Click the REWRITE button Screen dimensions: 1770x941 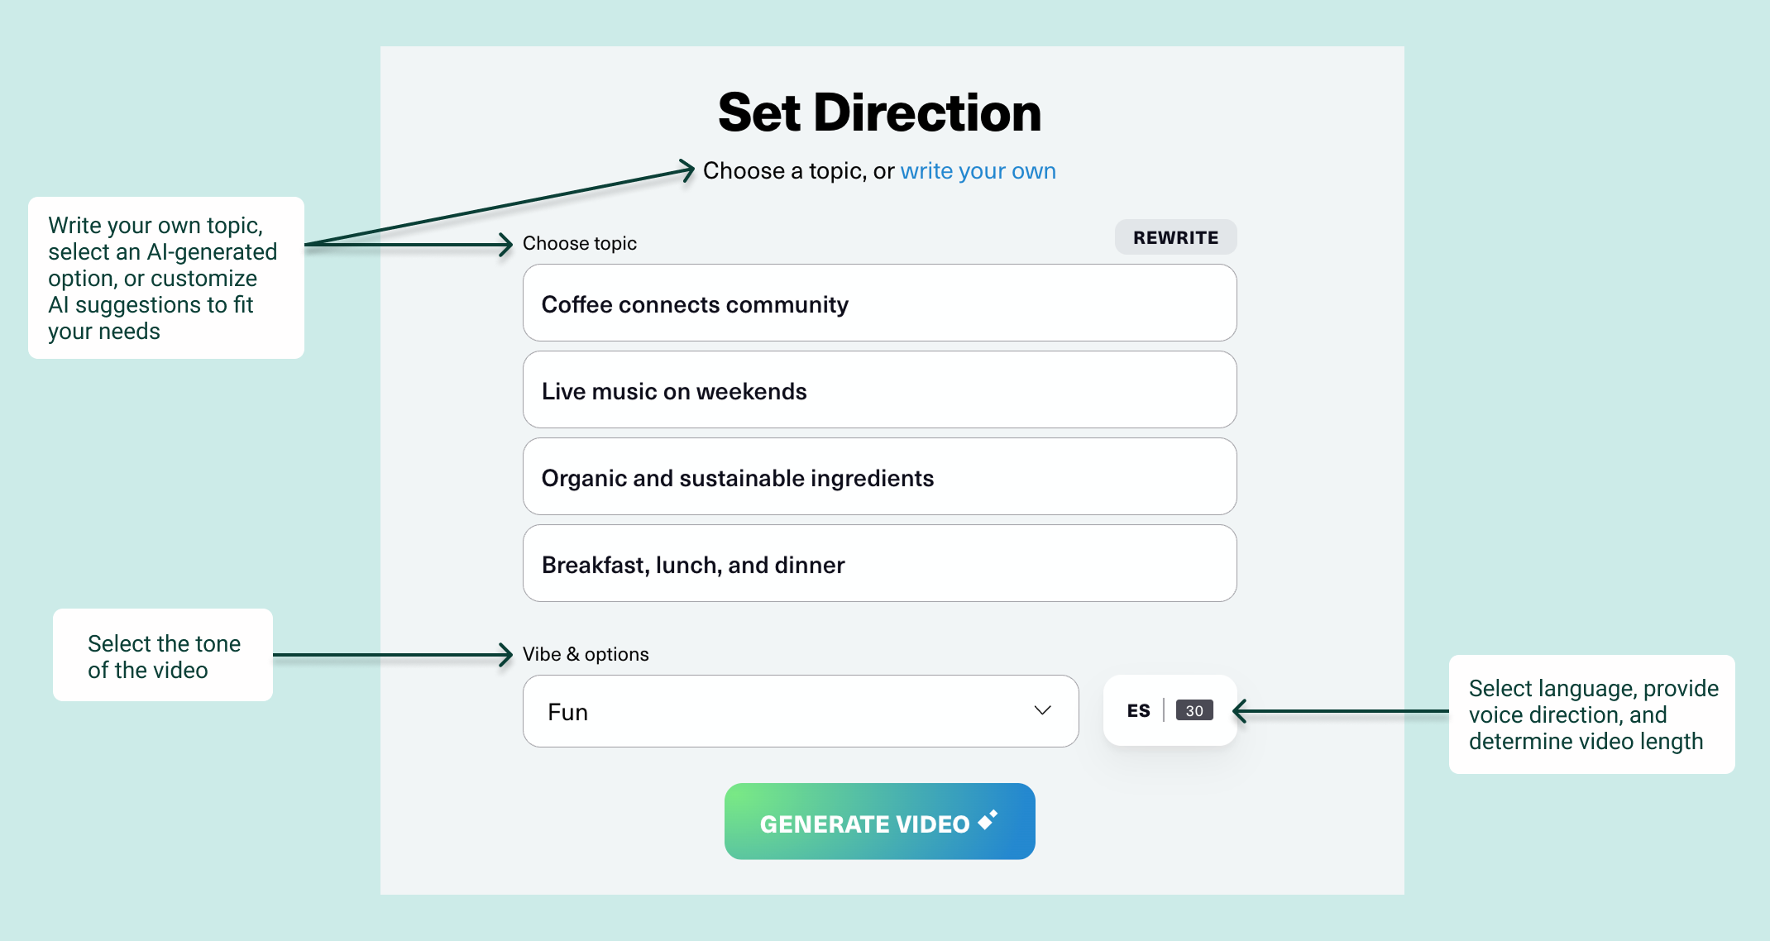coord(1175,238)
